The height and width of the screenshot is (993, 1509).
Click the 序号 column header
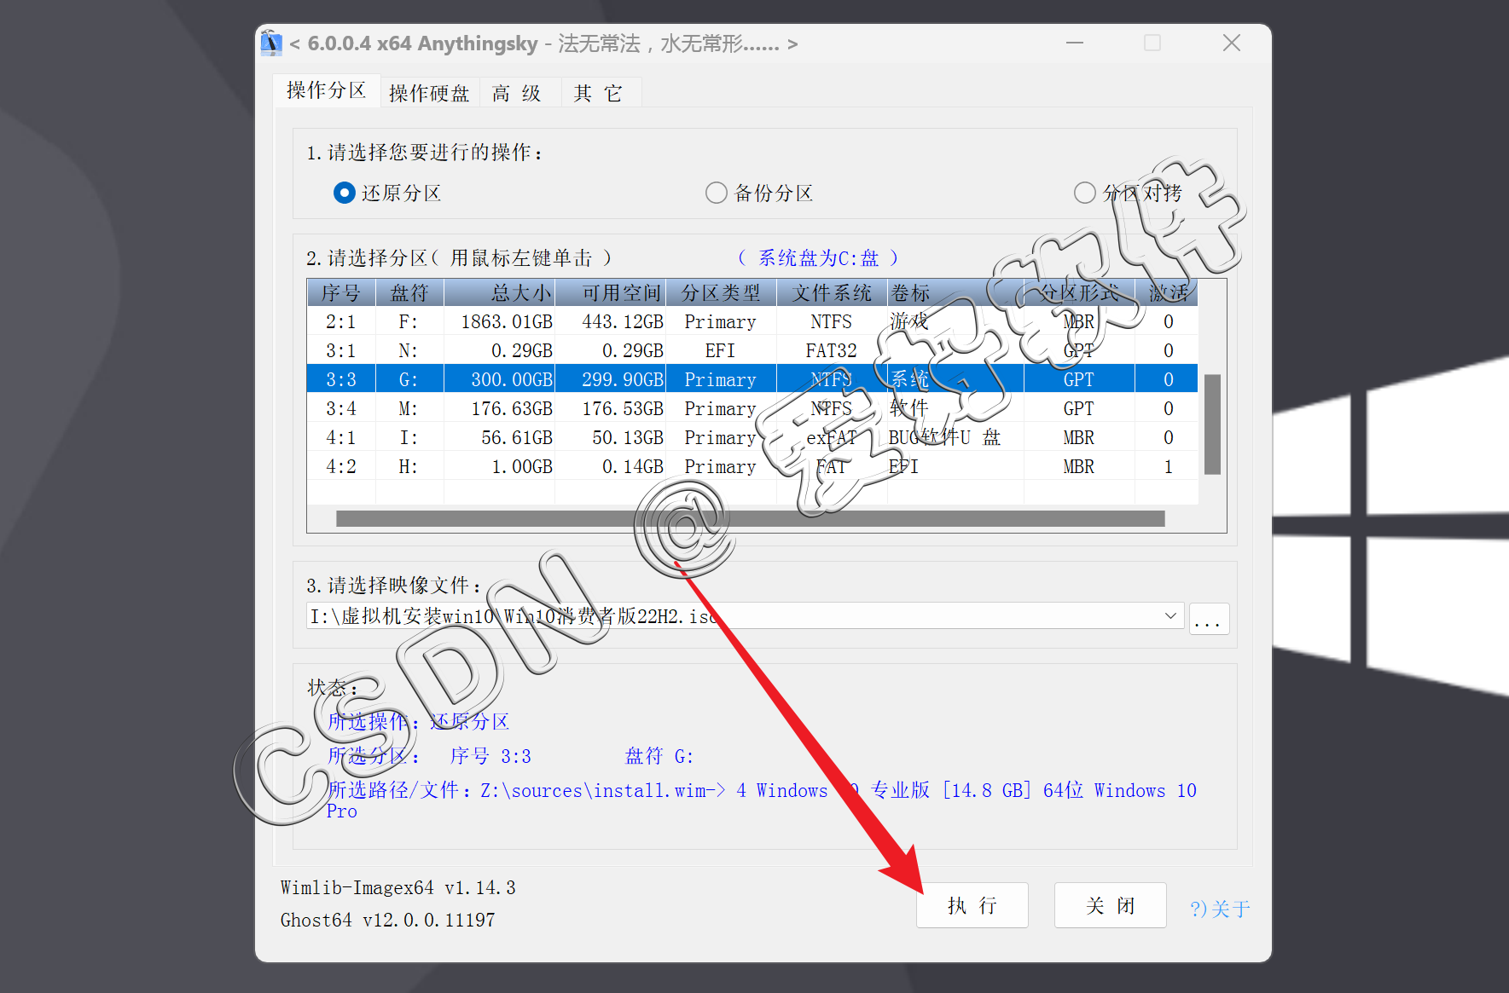[x=341, y=293]
